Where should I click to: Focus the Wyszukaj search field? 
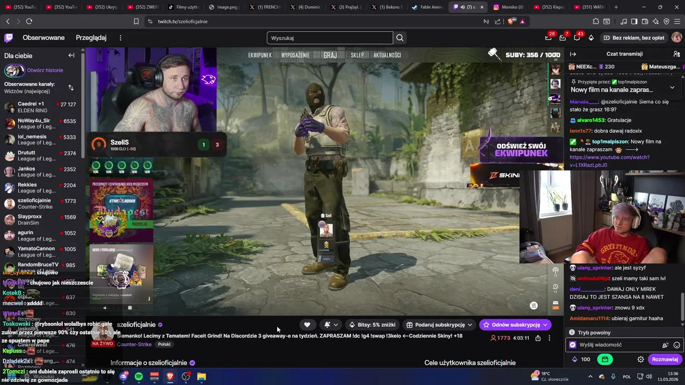[330, 38]
